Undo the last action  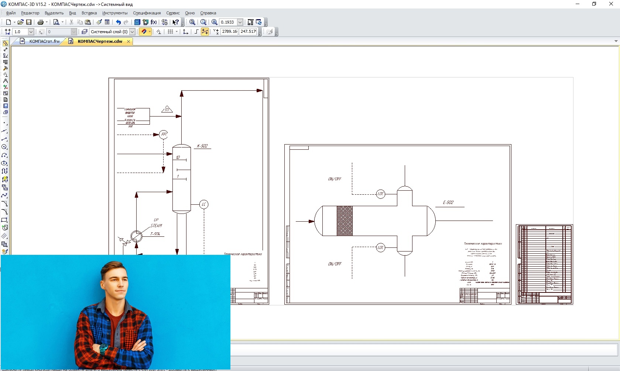[118, 22]
